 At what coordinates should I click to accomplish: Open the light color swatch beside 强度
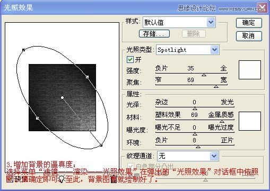[x=250, y=70]
